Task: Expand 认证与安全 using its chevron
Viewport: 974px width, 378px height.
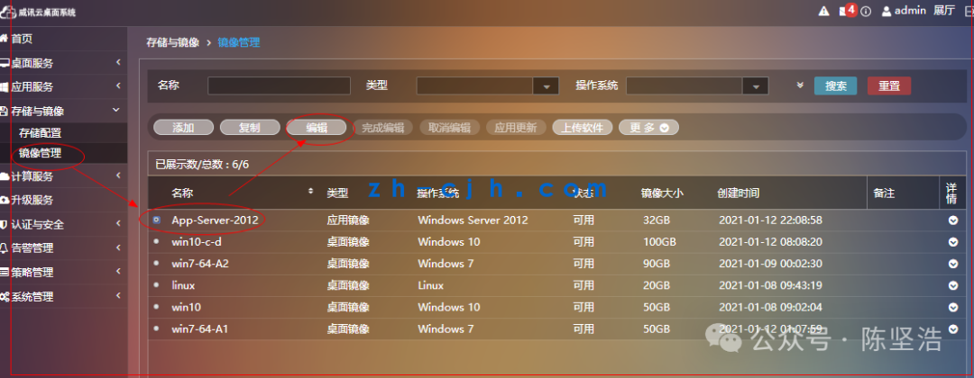Action: coord(118,224)
